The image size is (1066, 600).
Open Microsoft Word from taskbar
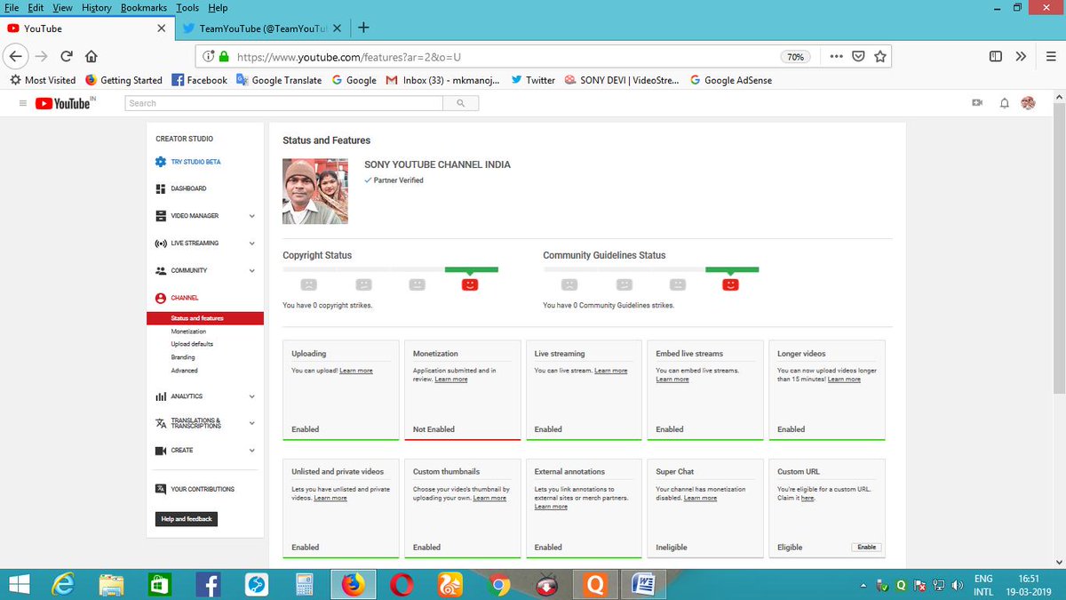tap(641, 585)
